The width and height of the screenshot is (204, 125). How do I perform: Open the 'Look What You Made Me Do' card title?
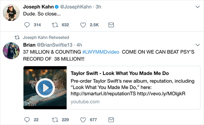pyautogui.click(x=120, y=73)
